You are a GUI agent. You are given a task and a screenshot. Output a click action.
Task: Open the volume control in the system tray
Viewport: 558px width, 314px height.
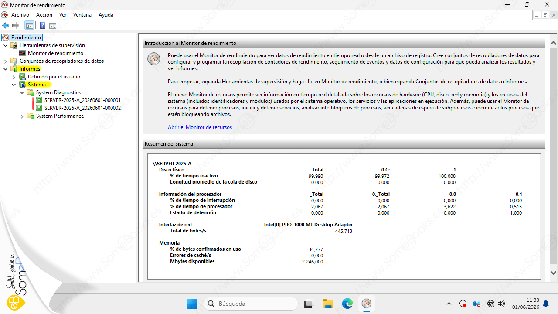pyautogui.click(x=501, y=304)
